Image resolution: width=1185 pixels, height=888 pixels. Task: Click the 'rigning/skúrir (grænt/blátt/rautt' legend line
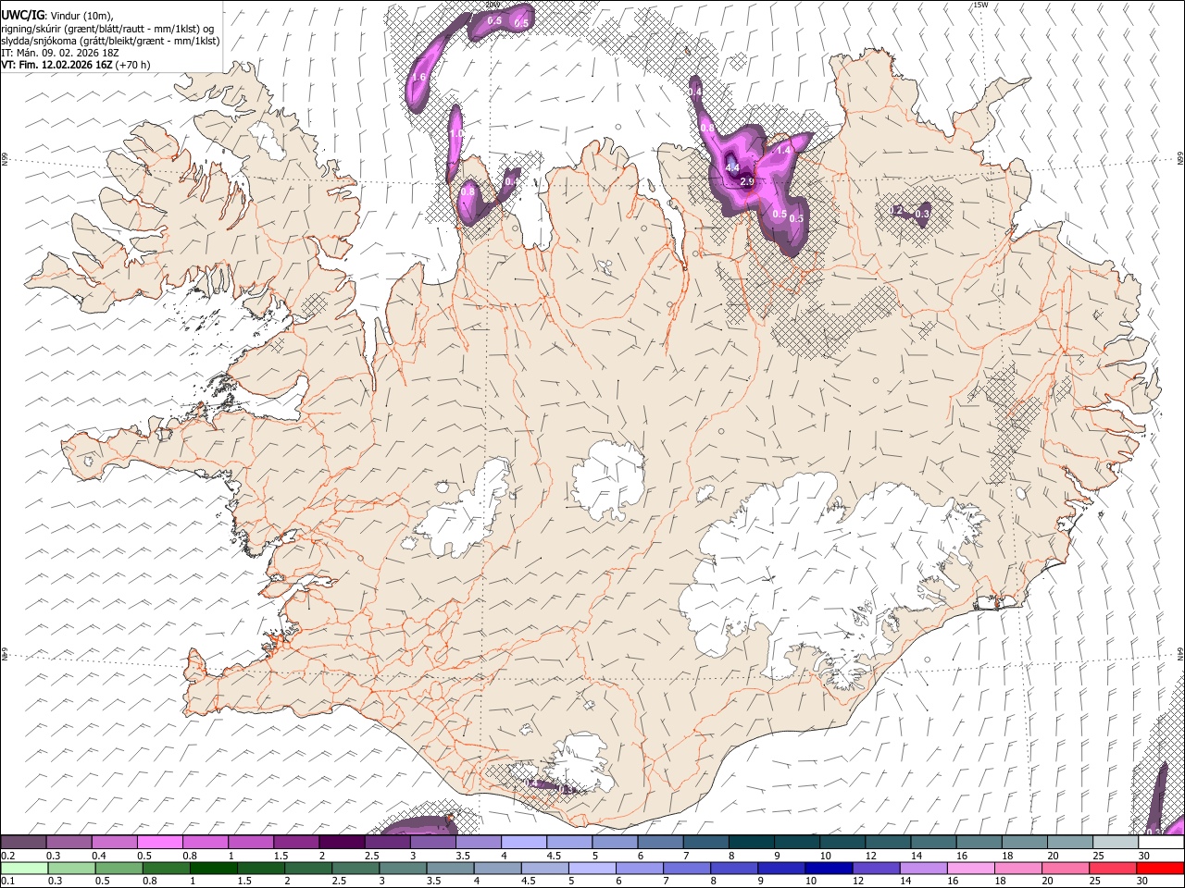click(107, 29)
